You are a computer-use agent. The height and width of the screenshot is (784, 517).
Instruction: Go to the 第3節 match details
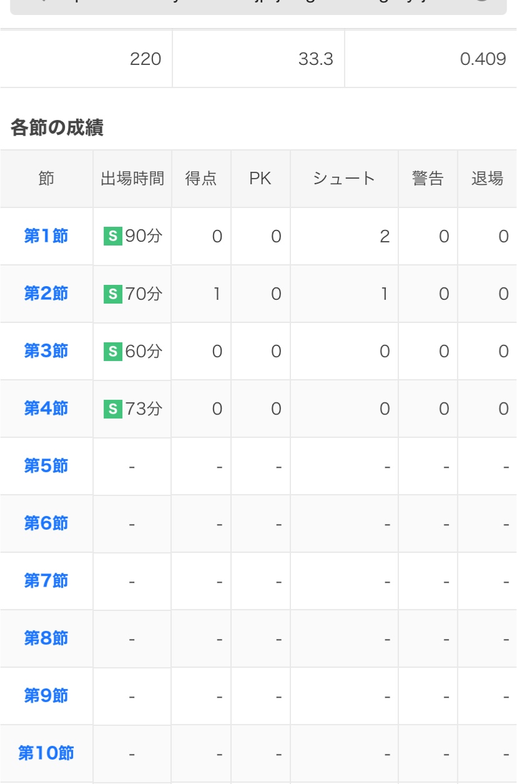46,351
